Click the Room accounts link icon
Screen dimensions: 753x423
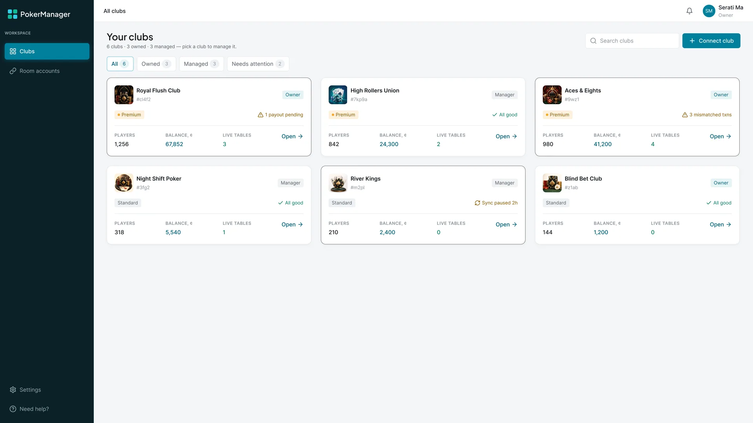[x=13, y=71]
